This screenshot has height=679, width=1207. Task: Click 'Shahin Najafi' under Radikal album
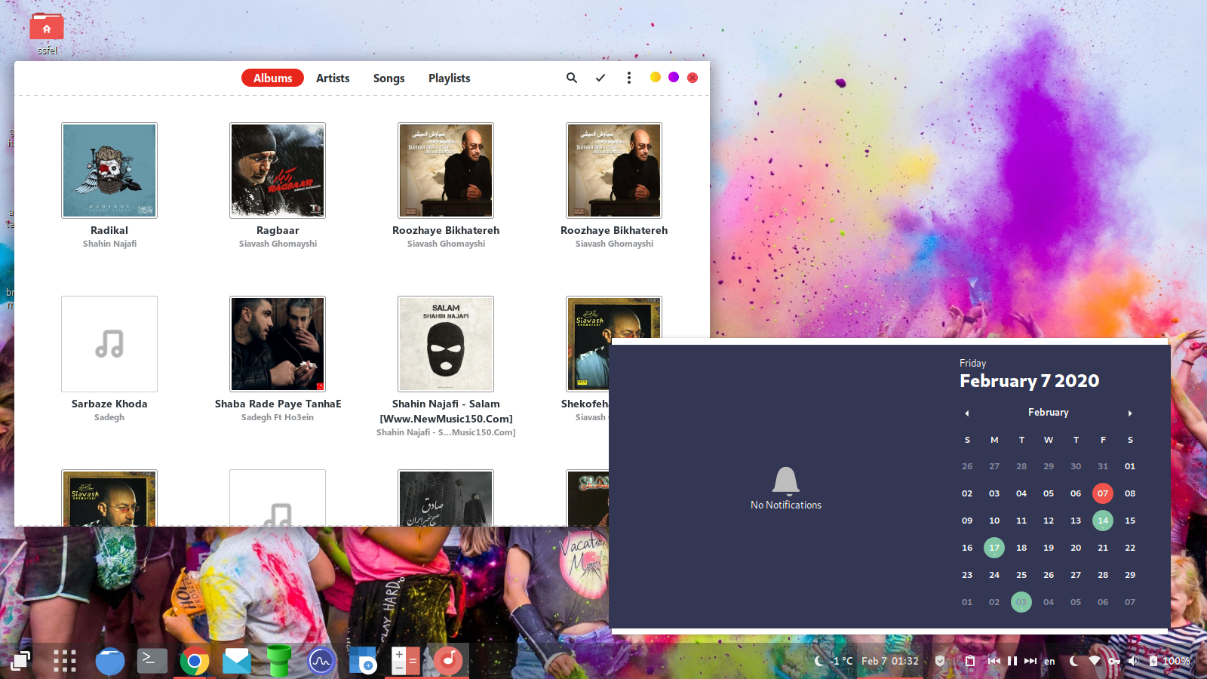tap(109, 244)
